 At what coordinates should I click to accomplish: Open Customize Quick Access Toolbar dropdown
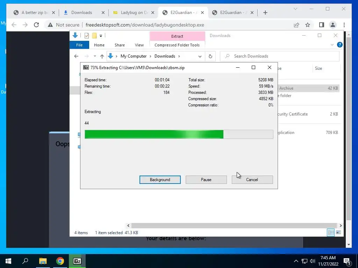point(101,36)
